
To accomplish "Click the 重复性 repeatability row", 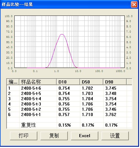I will [69, 125].
